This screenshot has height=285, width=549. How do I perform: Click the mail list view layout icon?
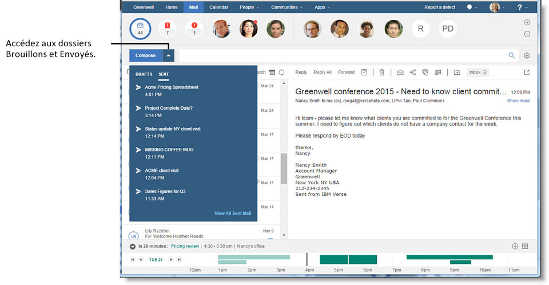point(272,73)
